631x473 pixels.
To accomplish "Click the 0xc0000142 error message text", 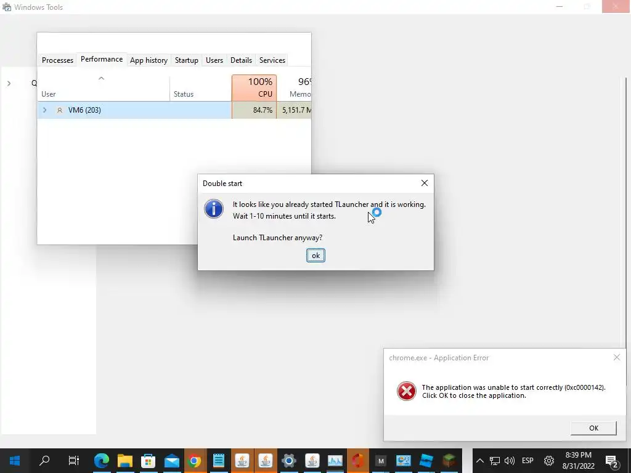I will tap(513, 391).
